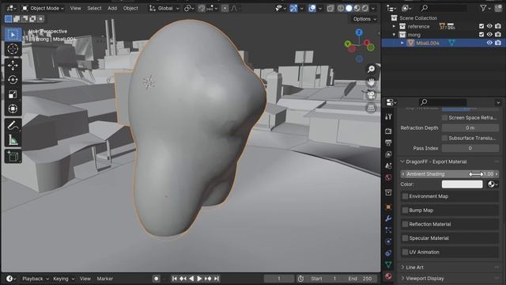Select the Rotate tool
Image resolution: width=506 pixels, height=285 pixels.
point(13,80)
